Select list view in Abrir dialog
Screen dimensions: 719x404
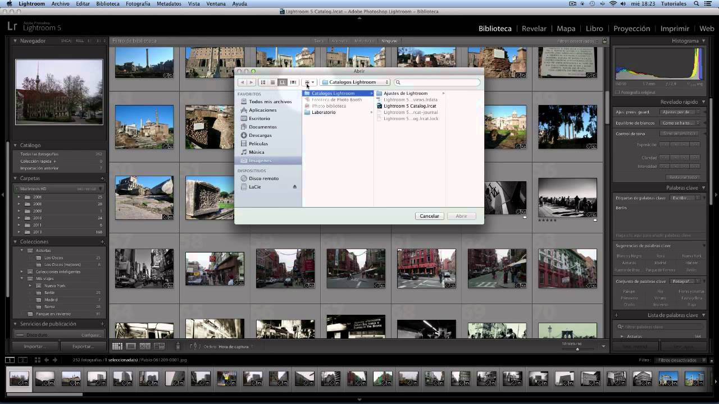(272, 82)
